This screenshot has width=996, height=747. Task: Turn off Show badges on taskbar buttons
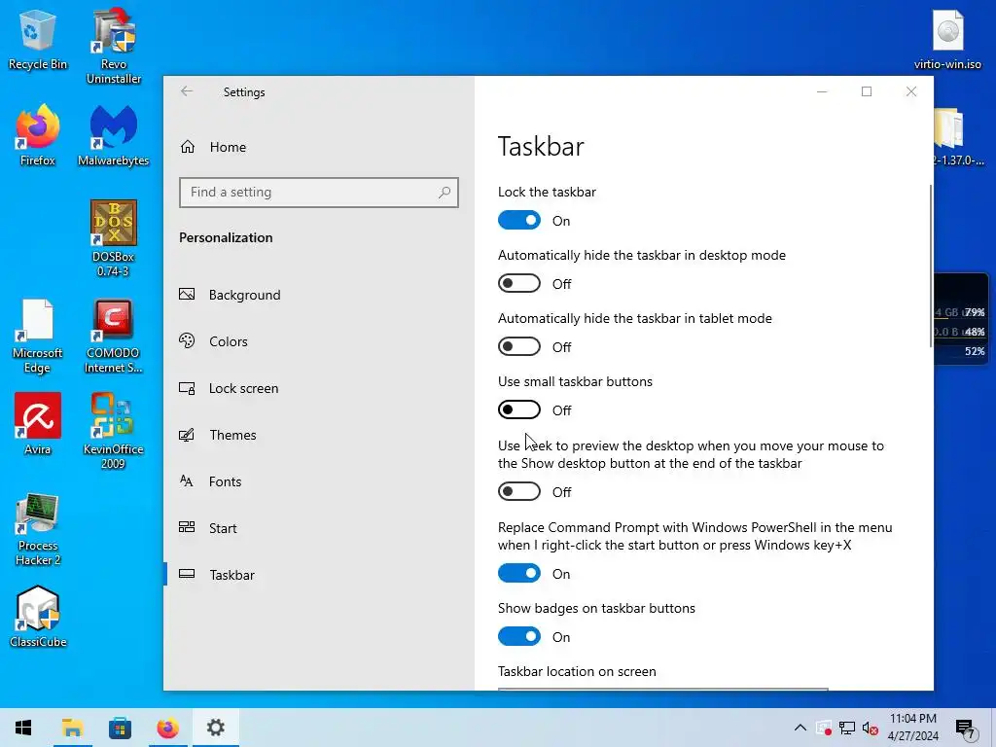tap(519, 636)
